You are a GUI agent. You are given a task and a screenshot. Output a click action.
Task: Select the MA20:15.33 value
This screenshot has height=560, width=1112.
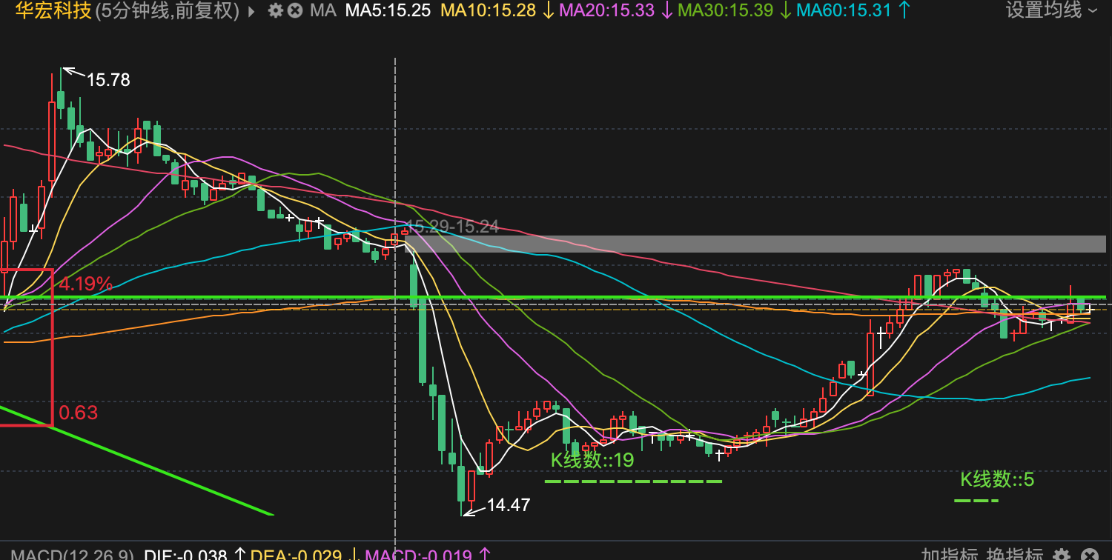pos(607,11)
